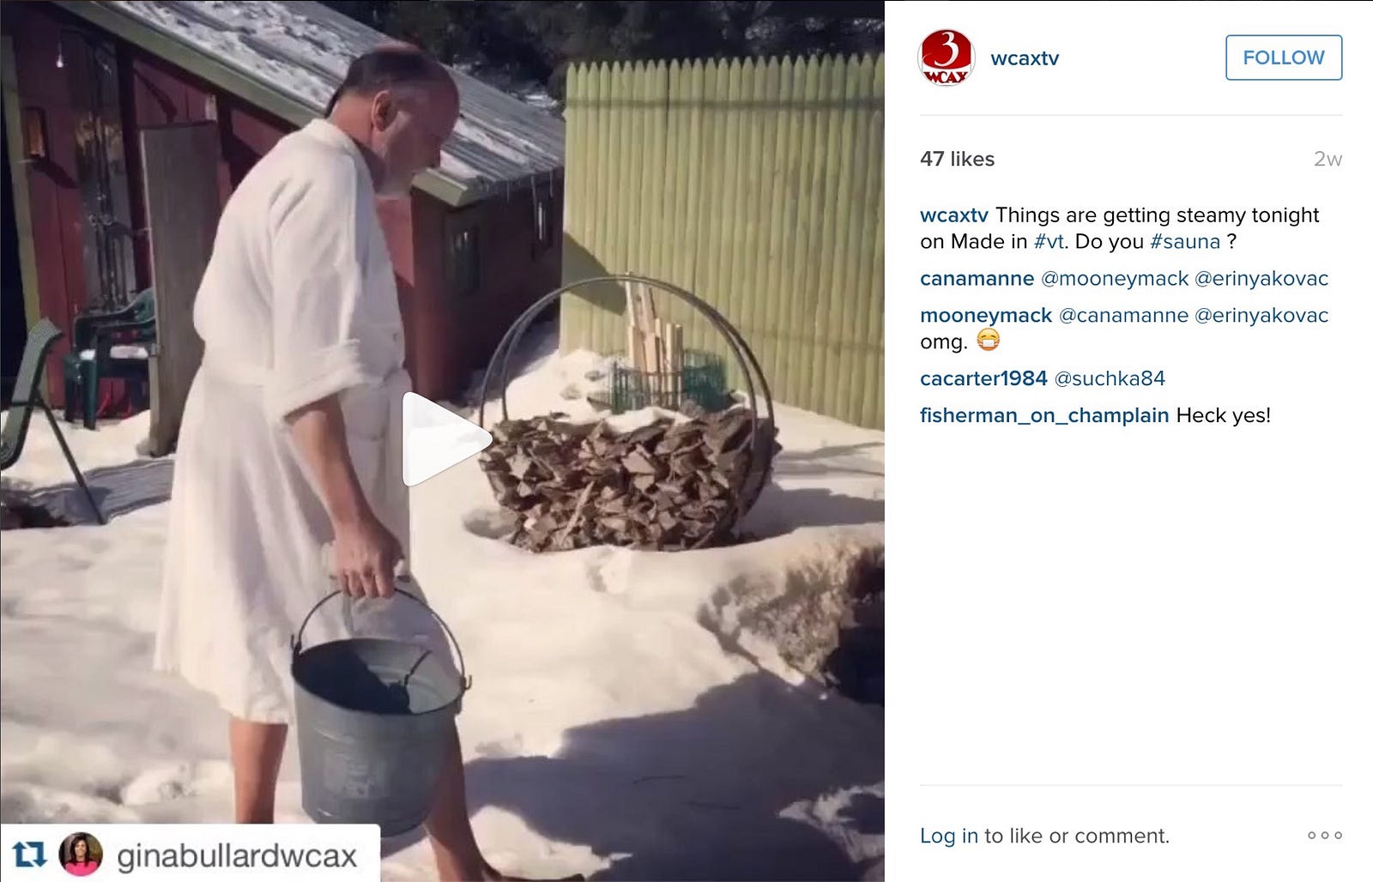The height and width of the screenshot is (882, 1373).
Task: Open the @erinyakovac mention in canamanne's comment
Action: 1261,279
